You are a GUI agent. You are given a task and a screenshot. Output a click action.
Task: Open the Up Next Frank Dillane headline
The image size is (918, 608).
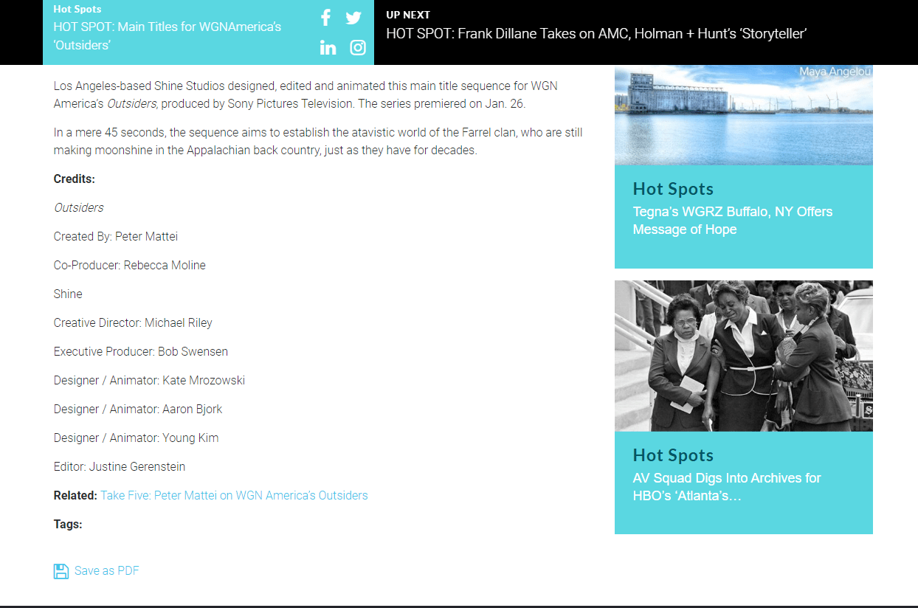tap(596, 33)
